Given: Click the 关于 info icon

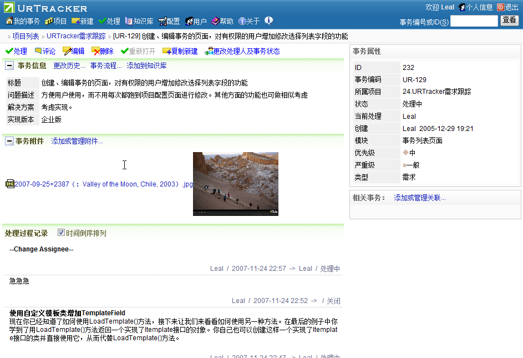Looking at the screenshot, I should (x=242, y=21).
